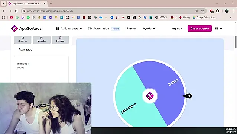
Task: Click the Ingresar link
Action: (177, 28)
